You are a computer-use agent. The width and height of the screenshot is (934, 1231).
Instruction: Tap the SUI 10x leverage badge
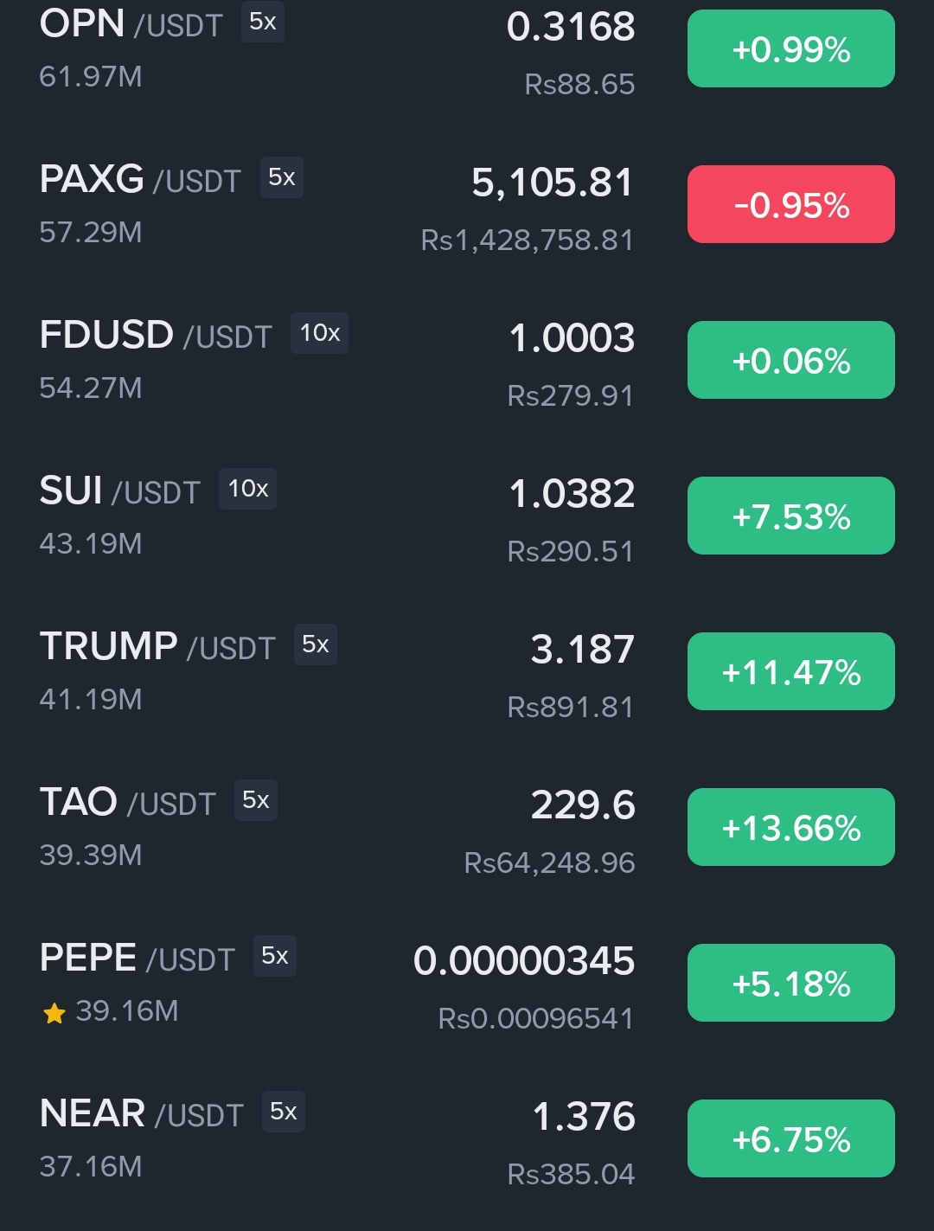point(247,489)
